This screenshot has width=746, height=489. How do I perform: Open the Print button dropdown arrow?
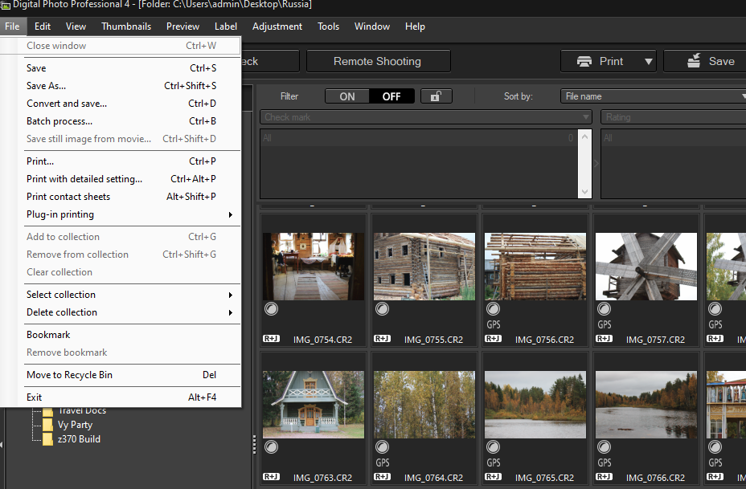pyautogui.click(x=648, y=61)
